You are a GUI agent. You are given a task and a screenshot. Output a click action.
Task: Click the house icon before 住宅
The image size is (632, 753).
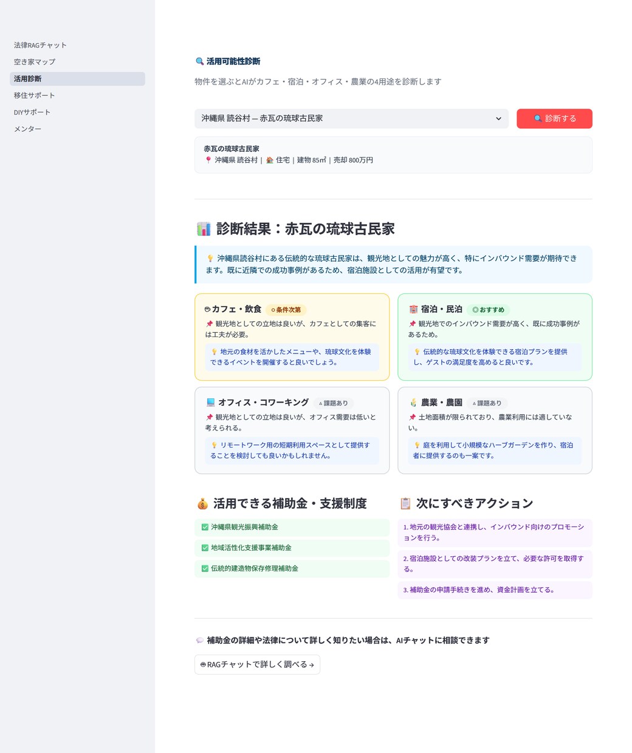pos(270,160)
